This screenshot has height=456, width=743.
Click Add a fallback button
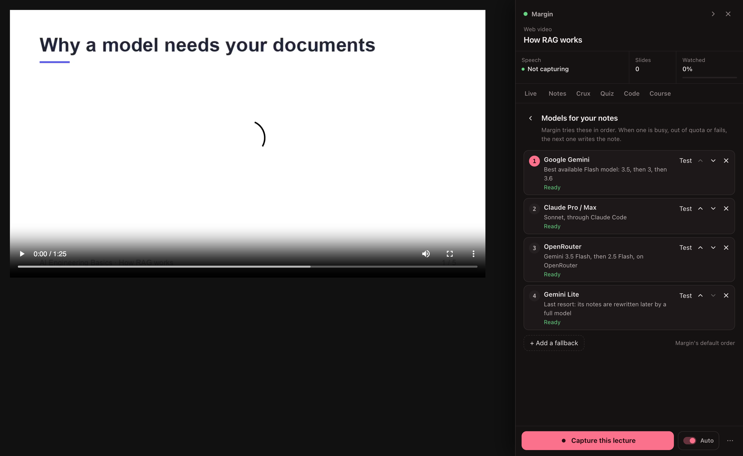[x=554, y=343]
